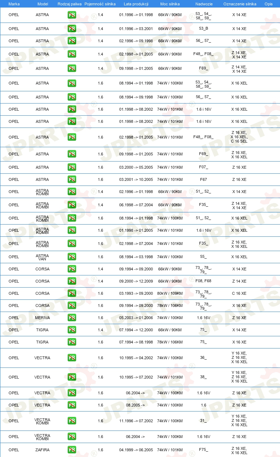Click the body code 53_B cell
The image size is (280, 457).
coord(203,29)
